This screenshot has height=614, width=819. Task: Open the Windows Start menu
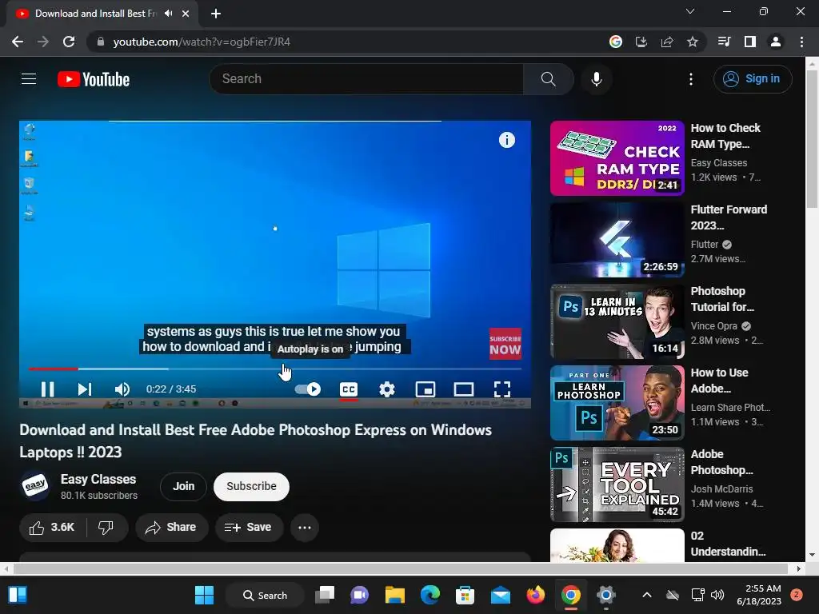[204, 595]
